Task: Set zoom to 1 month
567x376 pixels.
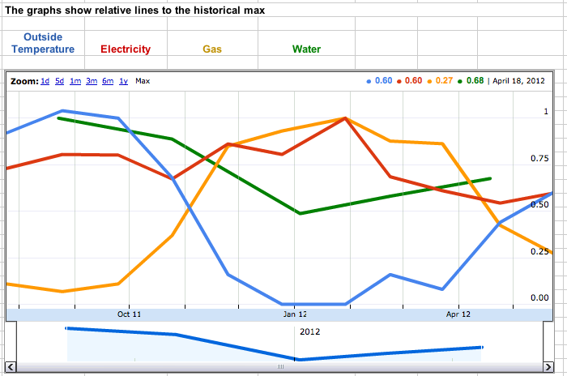Action: tap(75, 81)
